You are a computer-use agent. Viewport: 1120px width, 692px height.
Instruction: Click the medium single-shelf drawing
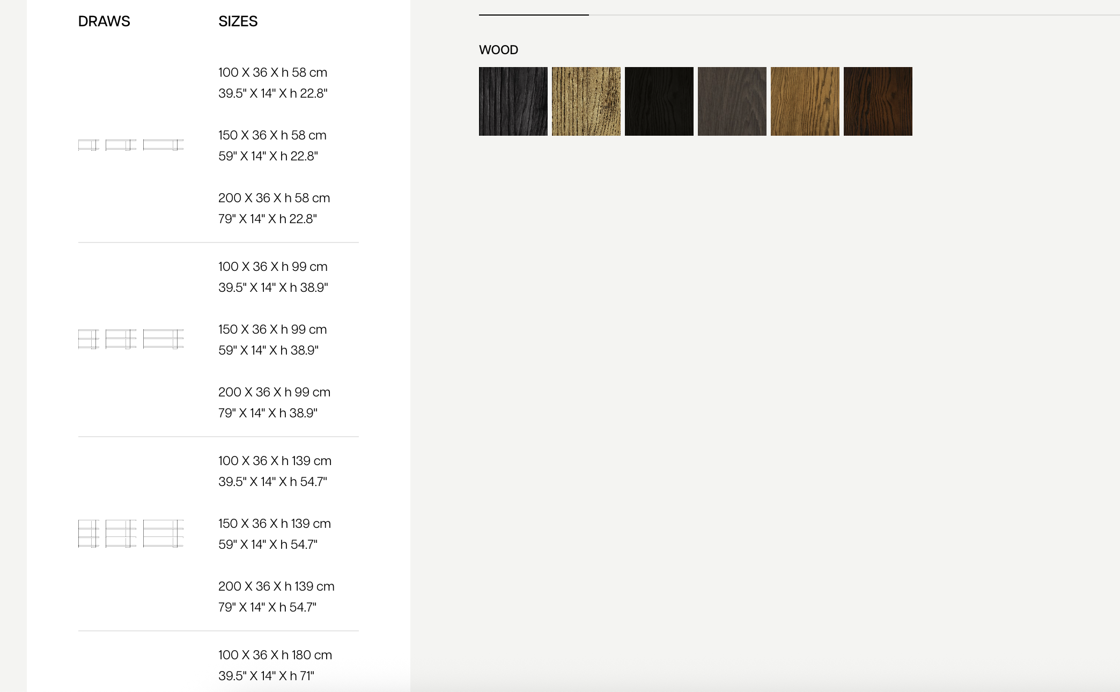click(x=121, y=145)
